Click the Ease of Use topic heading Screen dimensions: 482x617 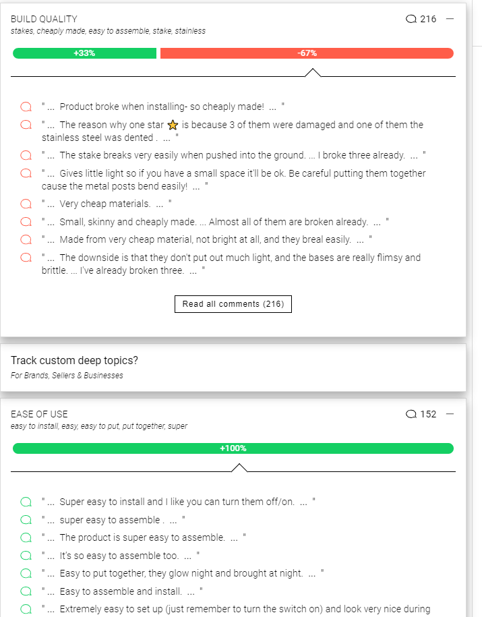tap(39, 414)
